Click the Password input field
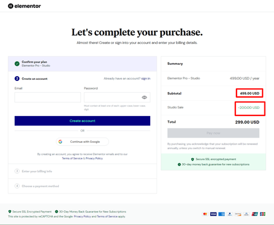Screen dimensions: 274x225 (117, 97)
